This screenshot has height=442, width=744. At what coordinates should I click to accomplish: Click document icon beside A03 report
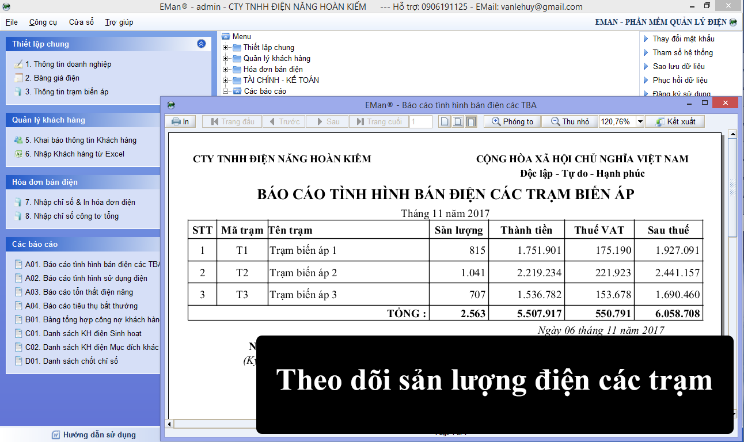18,292
